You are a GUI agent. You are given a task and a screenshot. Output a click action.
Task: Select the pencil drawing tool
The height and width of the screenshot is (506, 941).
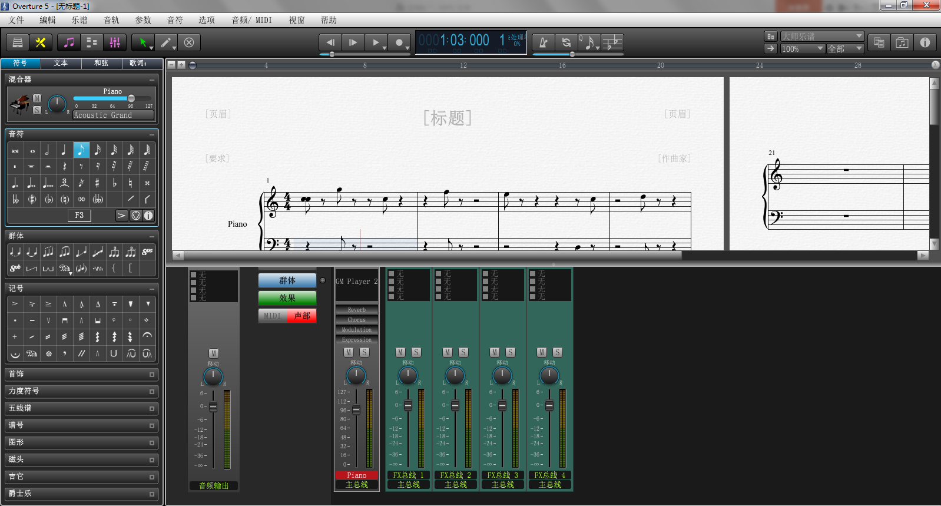167,42
